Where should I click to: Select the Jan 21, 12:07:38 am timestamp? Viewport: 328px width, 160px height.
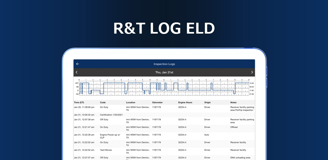point(84,119)
